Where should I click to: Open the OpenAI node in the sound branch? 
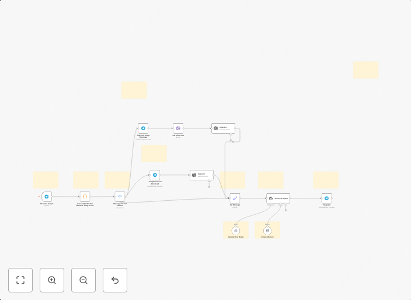[x=201, y=175]
